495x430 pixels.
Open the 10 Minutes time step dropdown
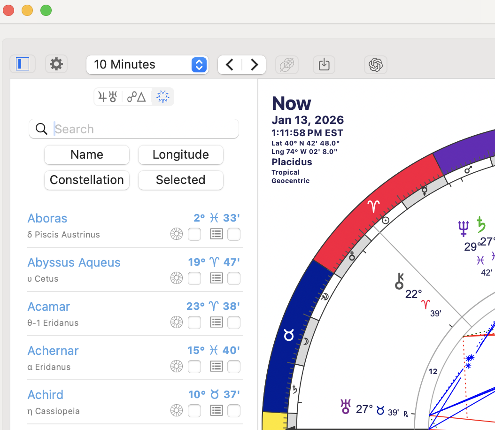(146, 64)
